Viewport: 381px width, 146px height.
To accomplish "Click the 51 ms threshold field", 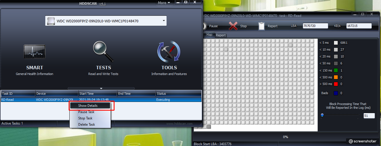I will pyautogui.click(x=369, y=116).
